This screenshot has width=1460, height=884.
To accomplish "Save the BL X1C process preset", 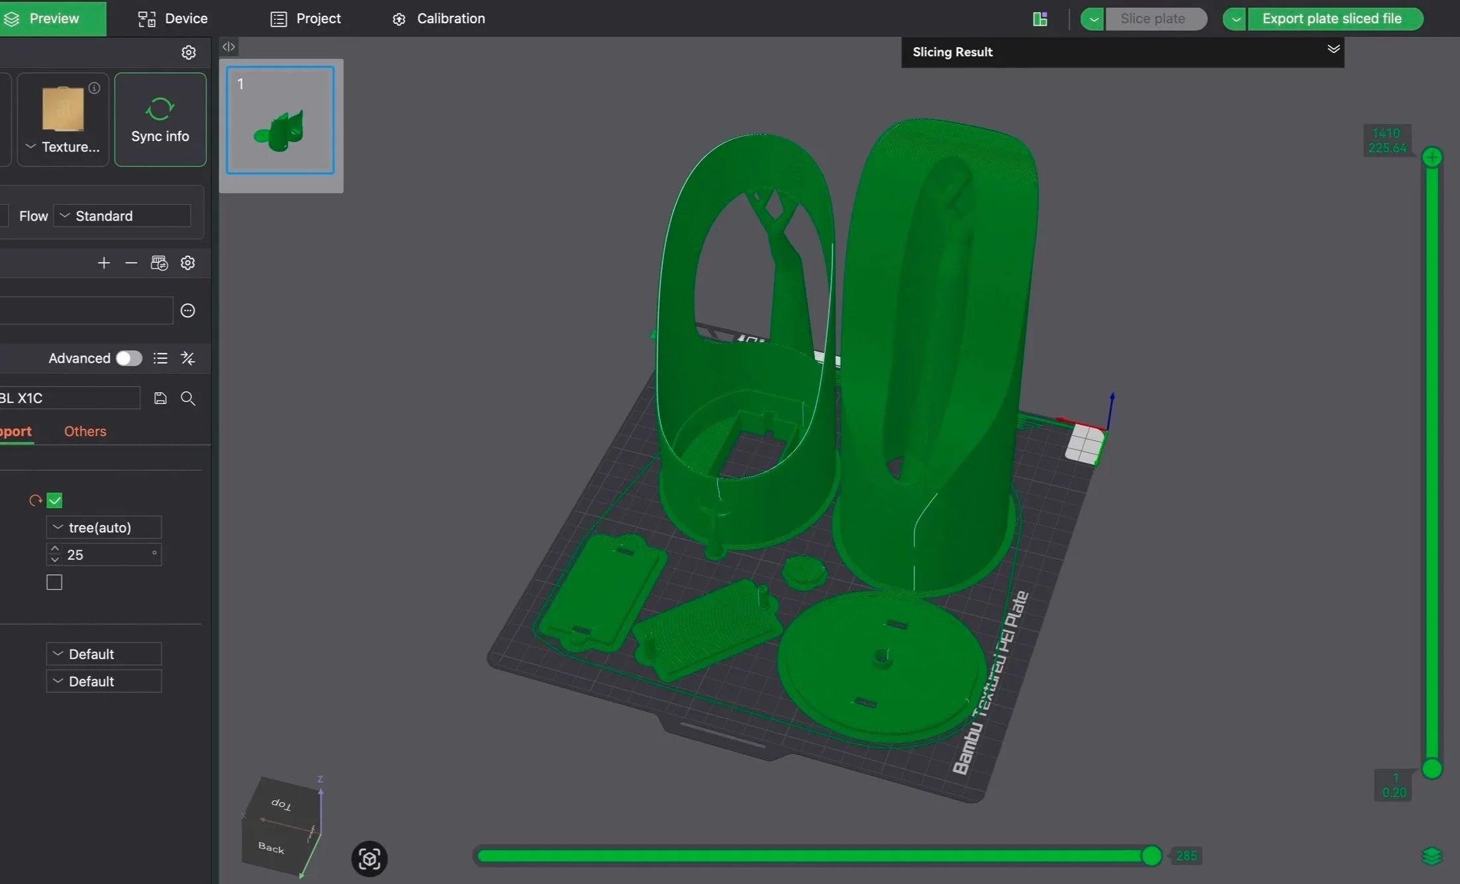I will pos(160,398).
